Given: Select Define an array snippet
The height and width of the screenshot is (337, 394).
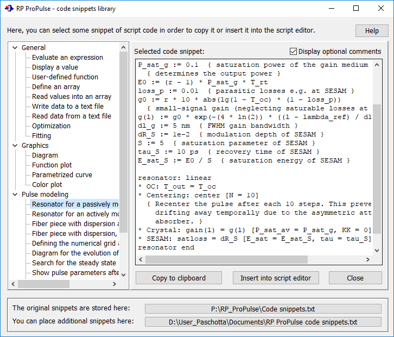Looking at the screenshot, I should click(x=56, y=87).
